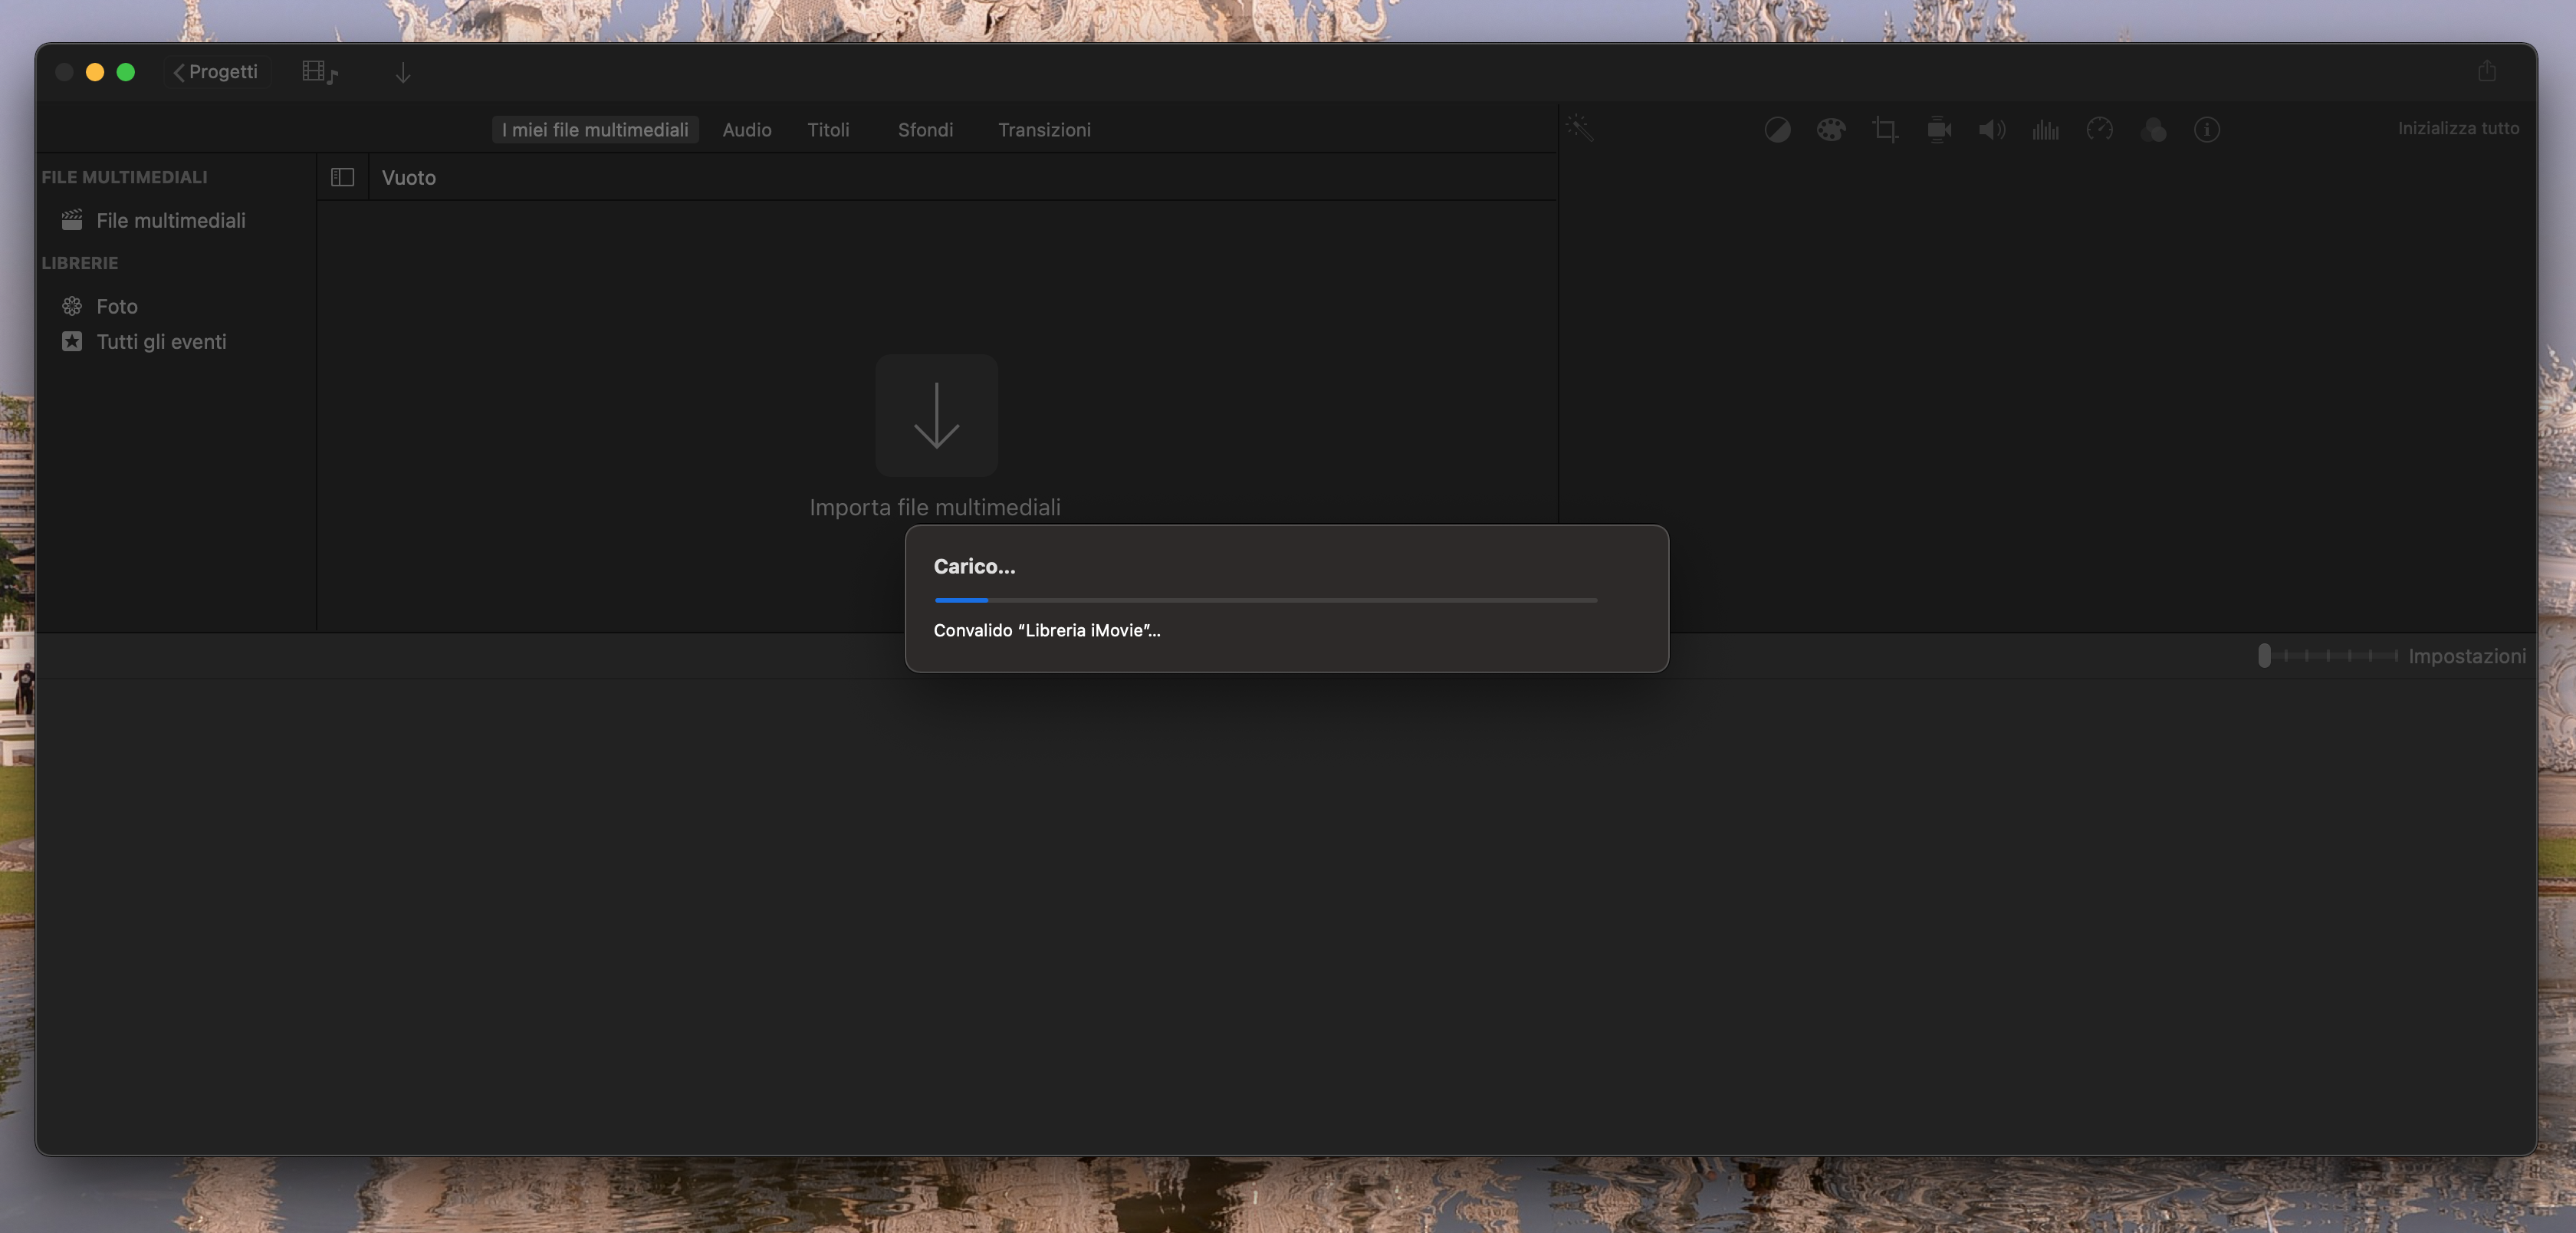The height and width of the screenshot is (1233, 2576).
Task: Switch to the Titoli tab
Action: click(828, 130)
